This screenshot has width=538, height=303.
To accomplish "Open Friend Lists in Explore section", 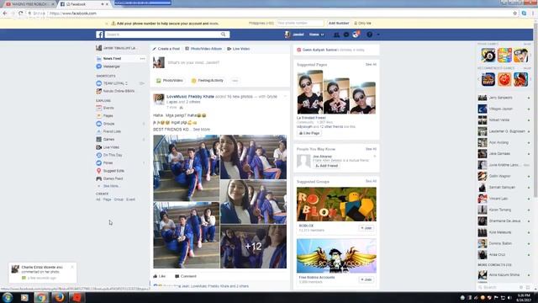I will tap(112, 131).
